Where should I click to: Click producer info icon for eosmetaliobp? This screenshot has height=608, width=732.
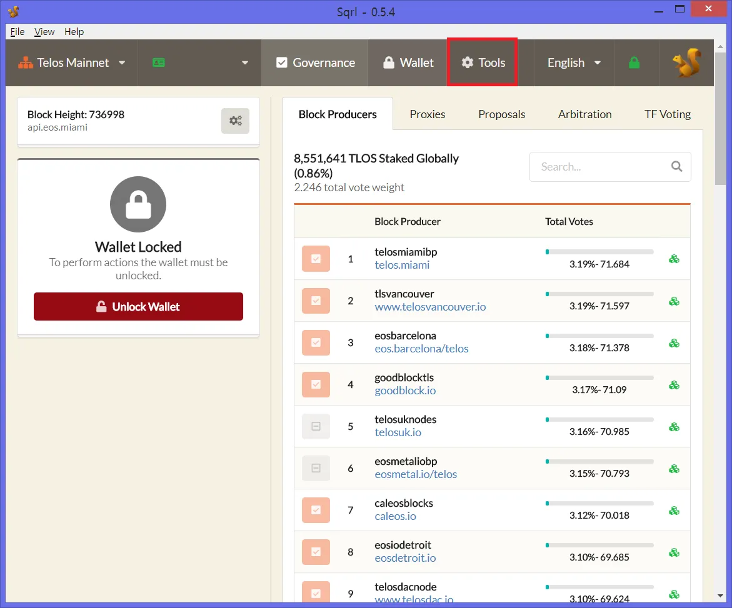point(674,469)
